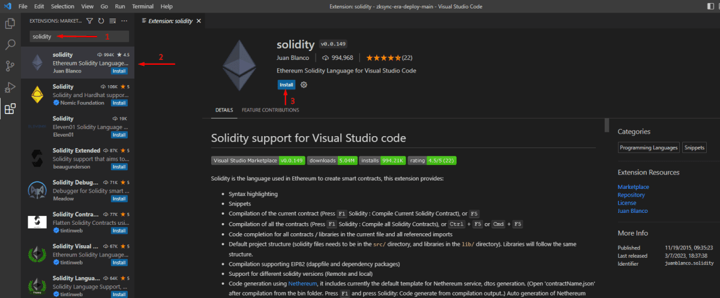Install Solidity Contracts Flattener by tintinweb

click(x=119, y=230)
